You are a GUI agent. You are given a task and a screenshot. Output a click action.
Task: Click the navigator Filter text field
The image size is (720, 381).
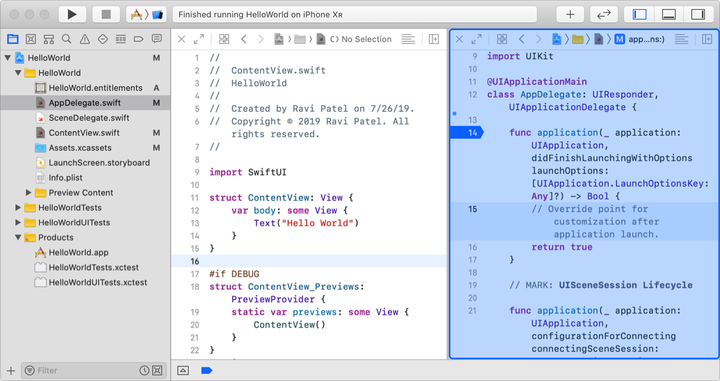(84, 370)
